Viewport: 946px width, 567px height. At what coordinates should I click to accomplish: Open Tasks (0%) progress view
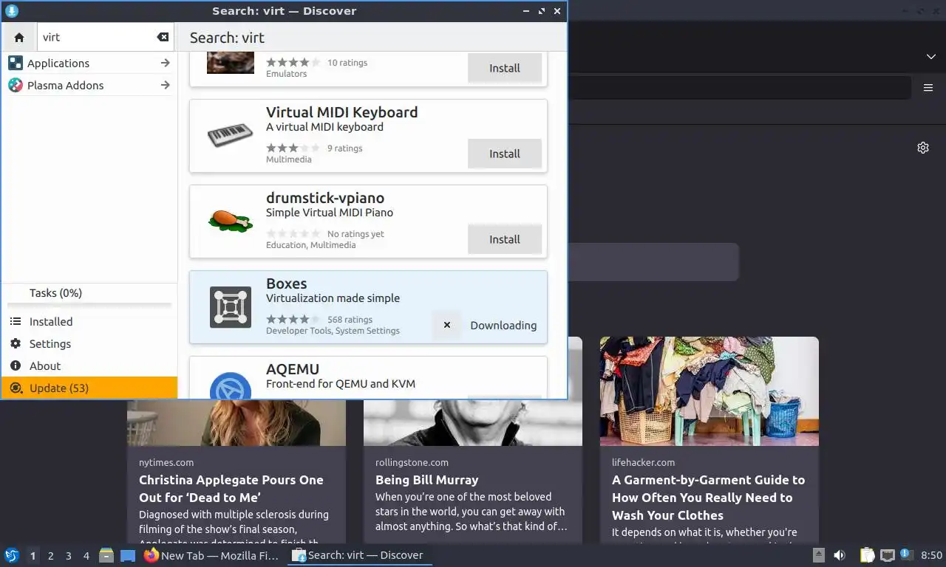tap(89, 293)
